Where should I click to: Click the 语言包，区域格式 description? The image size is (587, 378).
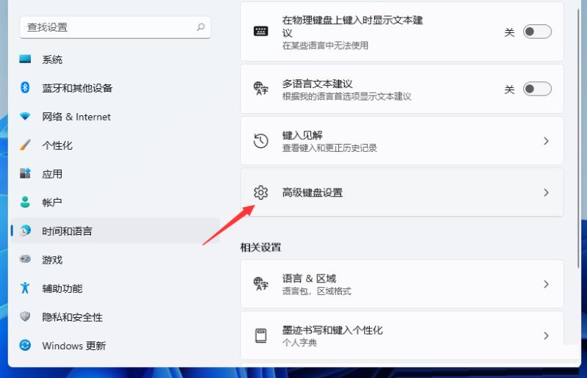[317, 291]
